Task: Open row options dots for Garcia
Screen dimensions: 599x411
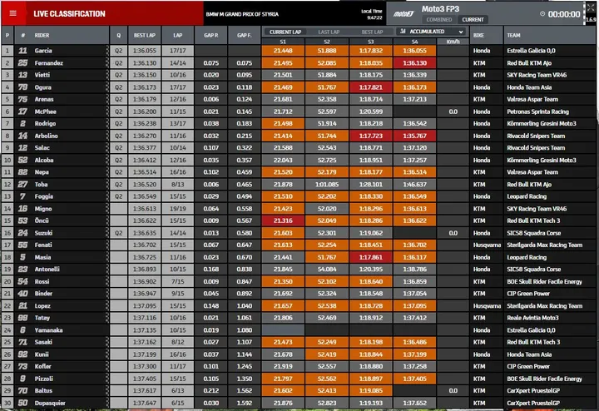Action: (x=107, y=51)
